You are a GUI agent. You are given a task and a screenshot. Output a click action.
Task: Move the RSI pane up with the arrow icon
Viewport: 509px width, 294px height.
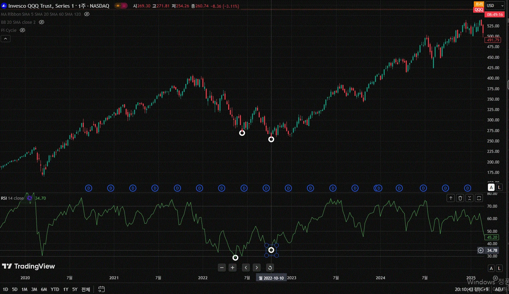coord(451,198)
